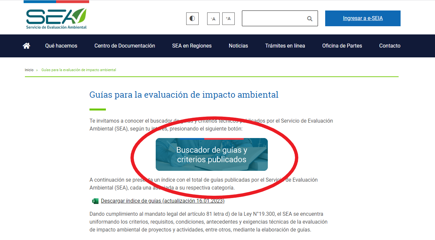Click the Excel file icon
This screenshot has width=435, height=240.
coord(95,201)
